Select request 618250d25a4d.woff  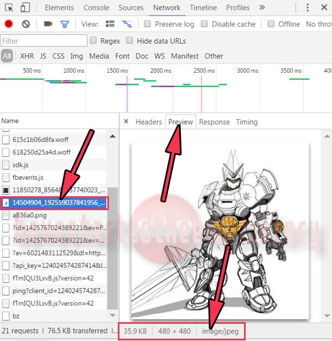coord(53,152)
